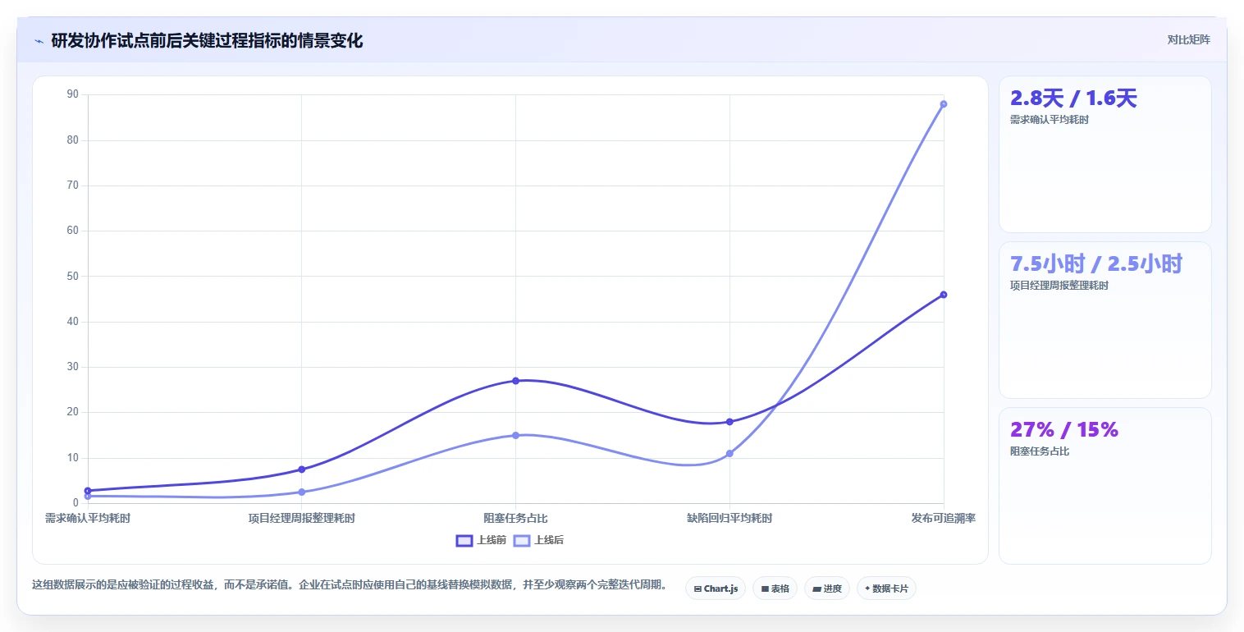Click the 数据卡片 chip
The width and height of the screenshot is (1244, 632).
point(886,588)
